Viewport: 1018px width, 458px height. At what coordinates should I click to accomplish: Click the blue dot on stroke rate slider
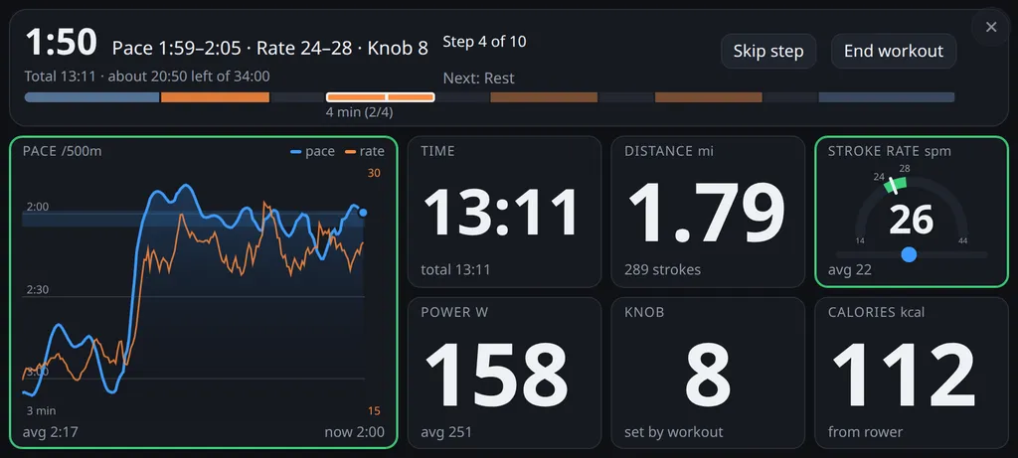[x=909, y=255]
